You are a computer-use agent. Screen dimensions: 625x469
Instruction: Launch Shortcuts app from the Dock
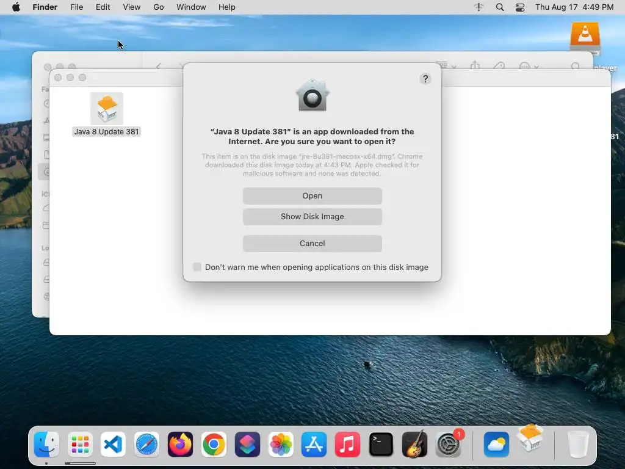point(247,444)
